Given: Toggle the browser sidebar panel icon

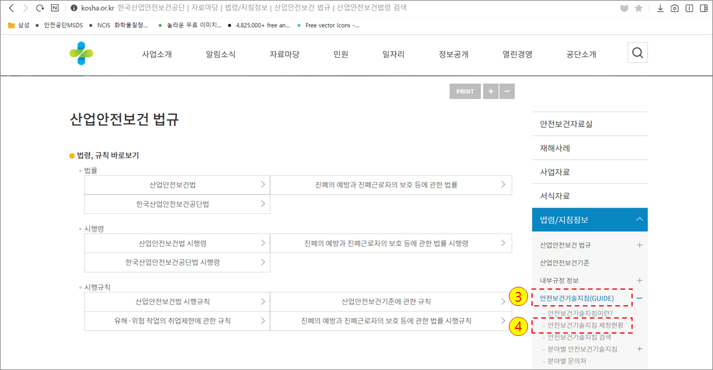Looking at the screenshot, I should click(x=703, y=8).
